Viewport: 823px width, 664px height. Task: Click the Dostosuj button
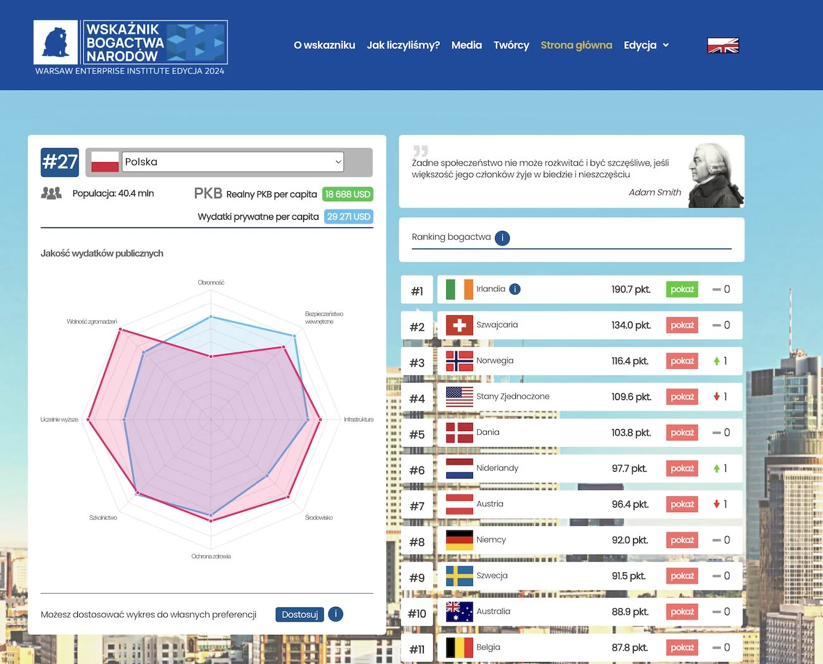tap(299, 615)
